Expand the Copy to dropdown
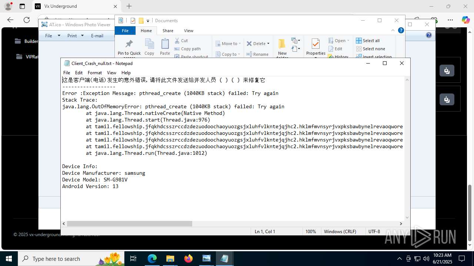 coord(239,54)
